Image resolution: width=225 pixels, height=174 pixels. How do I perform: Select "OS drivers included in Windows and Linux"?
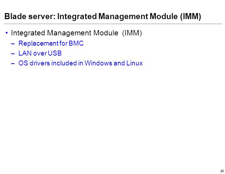pos(81,63)
